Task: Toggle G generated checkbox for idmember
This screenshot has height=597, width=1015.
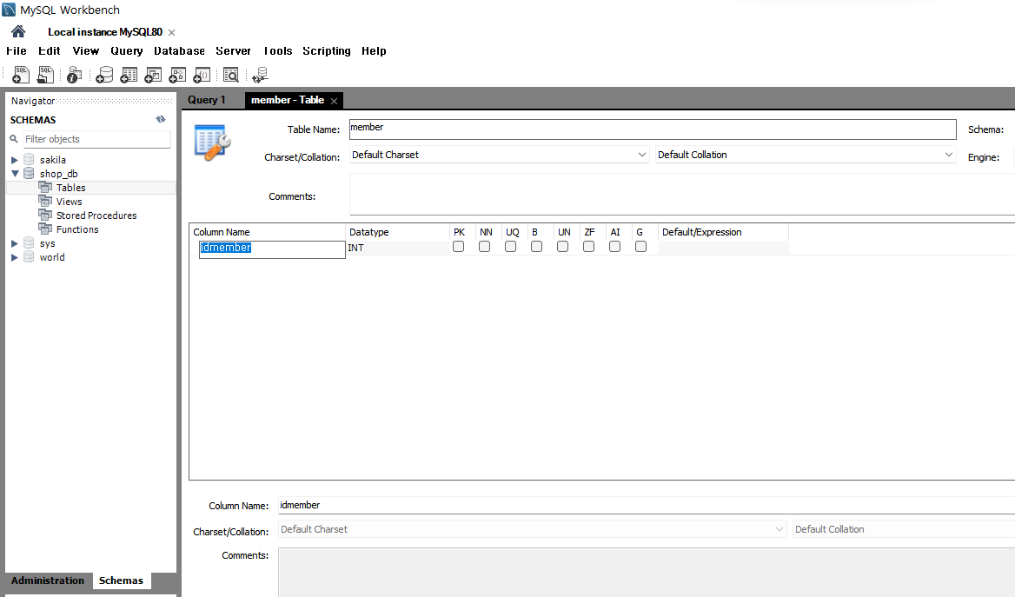Action: pyautogui.click(x=640, y=247)
